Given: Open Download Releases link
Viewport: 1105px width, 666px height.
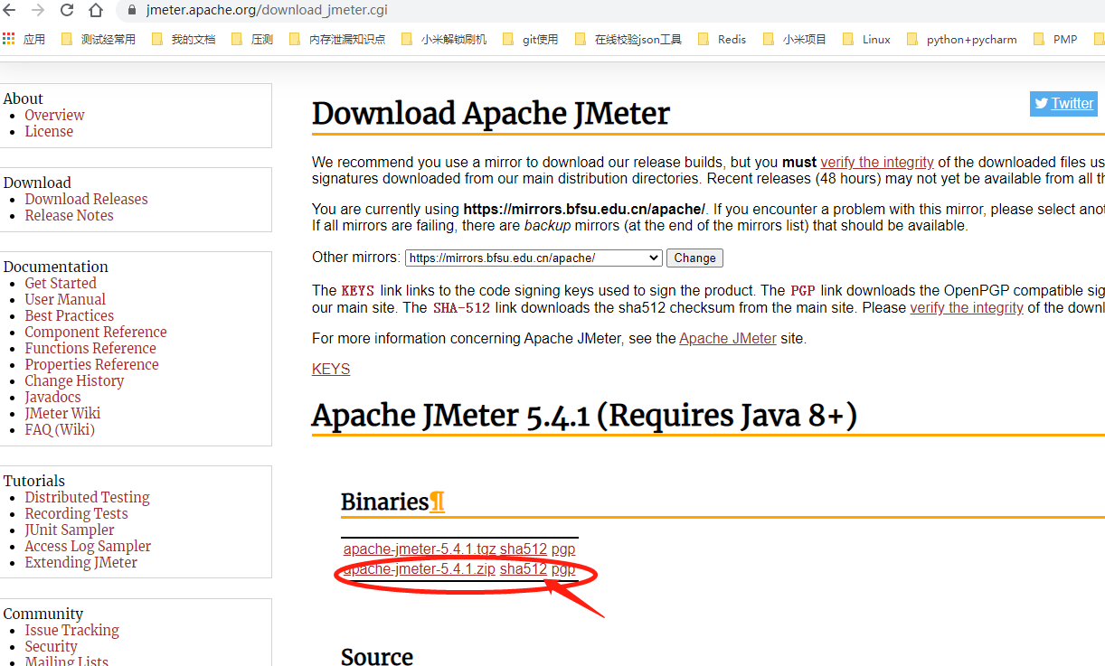Looking at the screenshot, I should pyautogui.click(x=86, y=199).
